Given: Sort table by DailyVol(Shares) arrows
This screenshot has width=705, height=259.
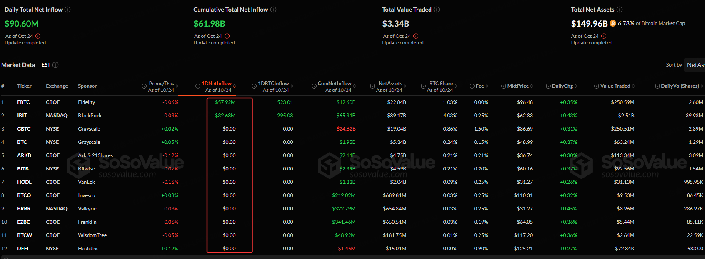Looking at the screenshot, I should tap(702, 86).
